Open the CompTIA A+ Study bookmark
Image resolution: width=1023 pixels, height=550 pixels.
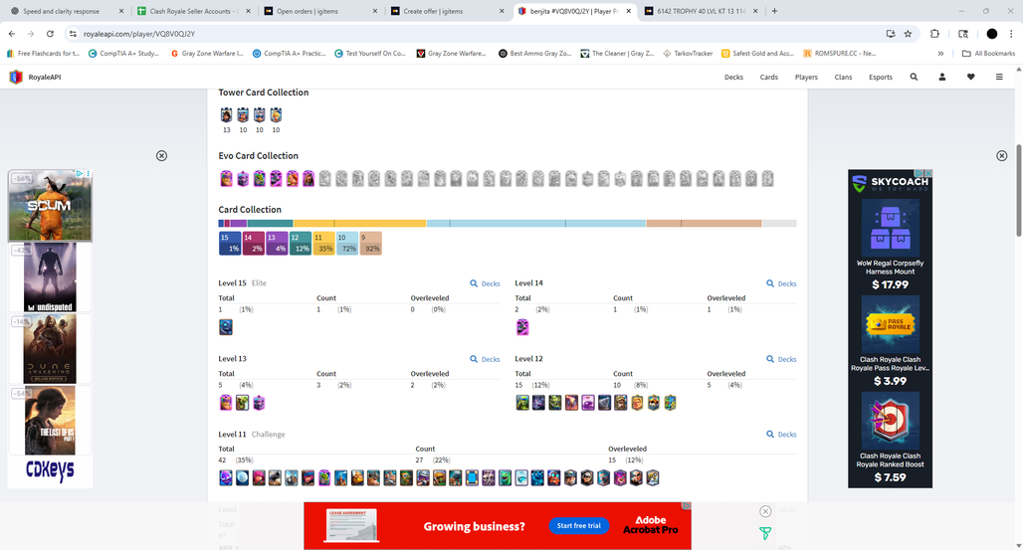click(124, 54)
